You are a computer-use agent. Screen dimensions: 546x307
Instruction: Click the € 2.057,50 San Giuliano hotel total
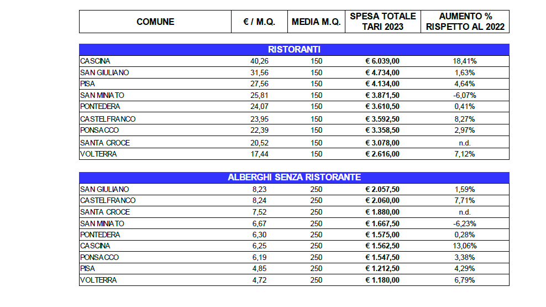point(382,189)
